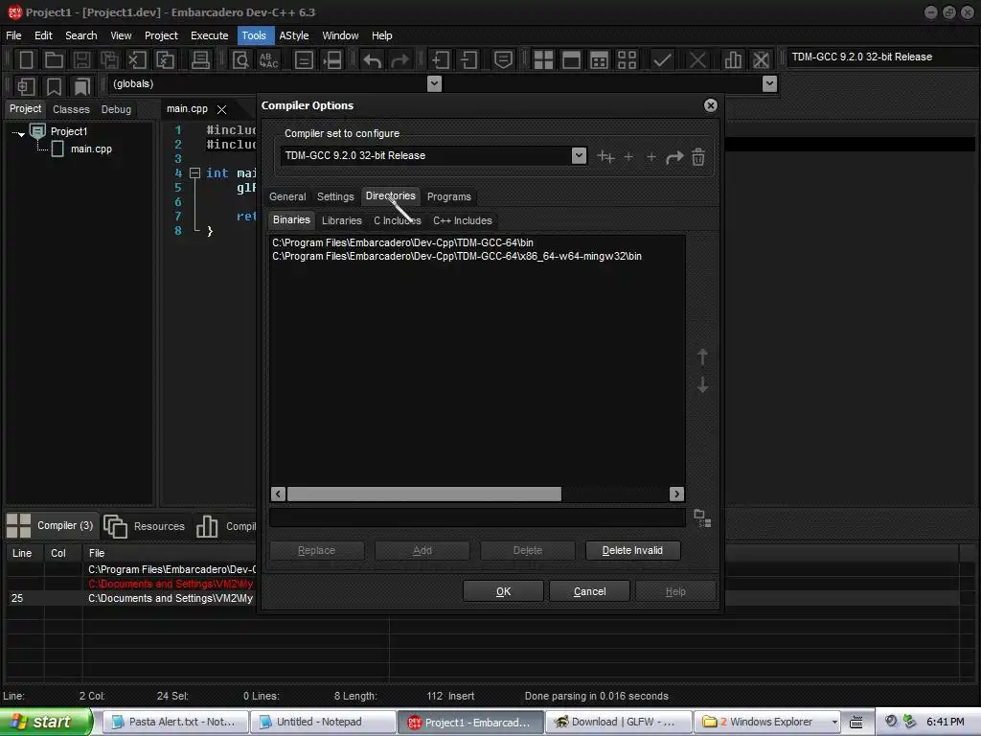Click the Redo arrow icon
Viewport: 981px width, 736px height.
(x=399, y=60)
